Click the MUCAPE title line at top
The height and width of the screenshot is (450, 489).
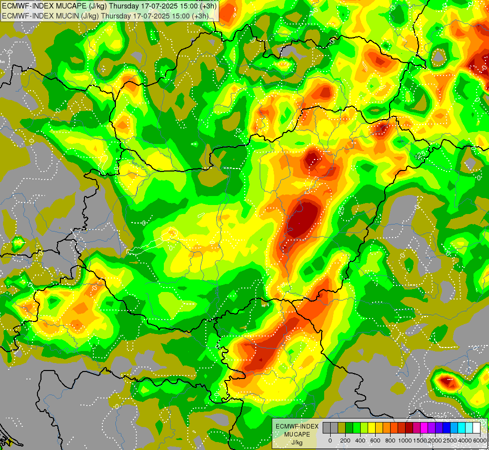pos(109,6)
